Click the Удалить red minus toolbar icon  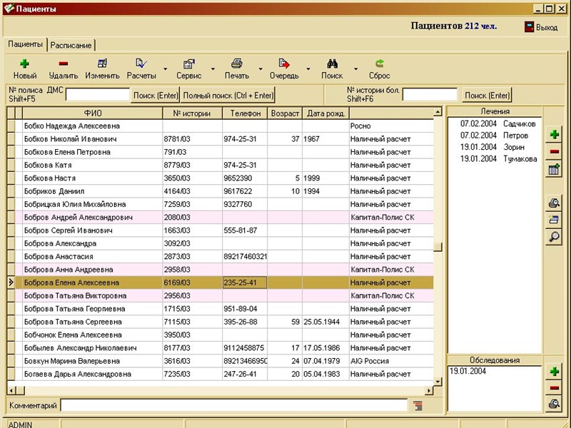click(x=64, y=64)
